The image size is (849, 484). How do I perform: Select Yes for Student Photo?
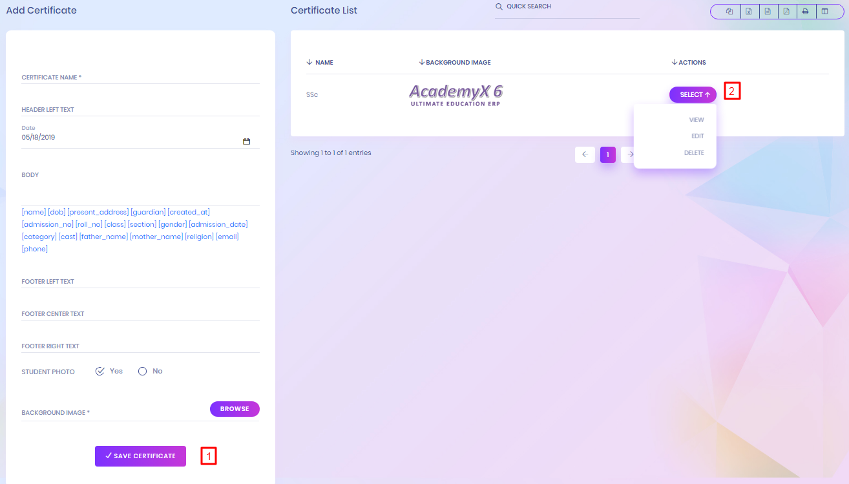tap(100, 371)
